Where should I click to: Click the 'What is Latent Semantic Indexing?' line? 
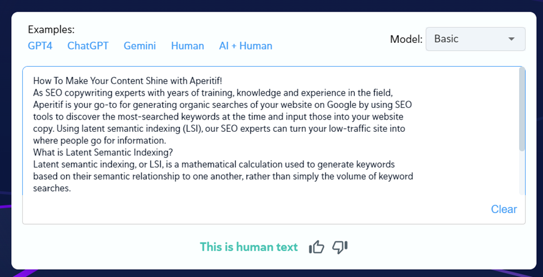click(103, 152)
